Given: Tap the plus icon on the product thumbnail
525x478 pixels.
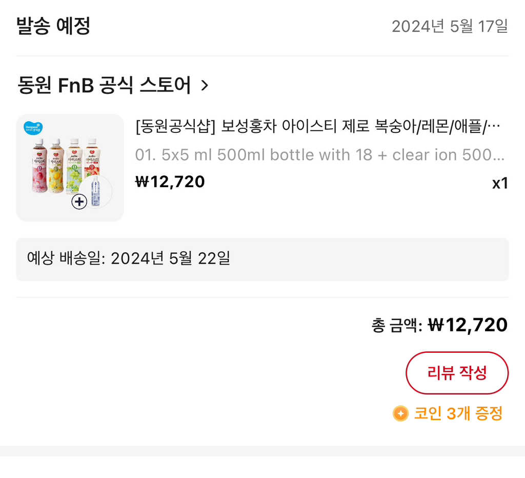Looking at the screenshot, I should (79, 202).
